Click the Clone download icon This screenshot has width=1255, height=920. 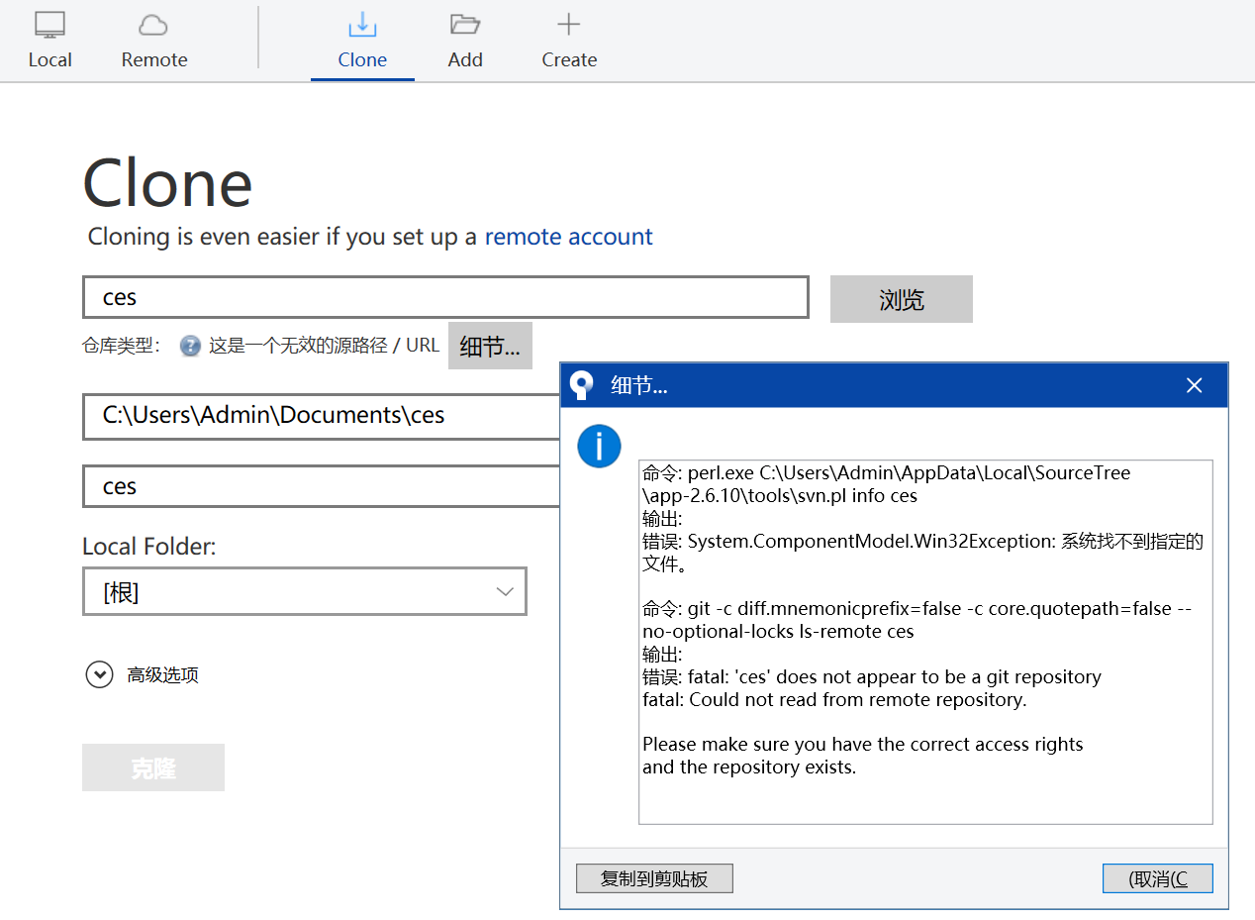[x=362, y=25]
